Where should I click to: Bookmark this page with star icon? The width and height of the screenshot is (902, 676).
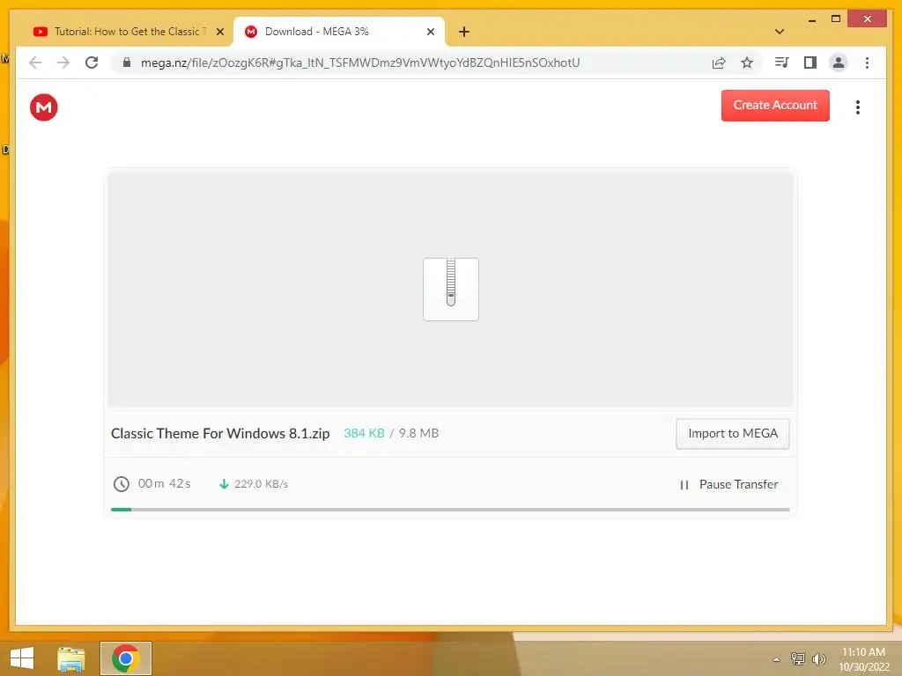point(747,62)
